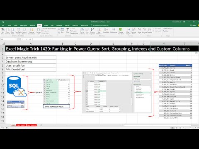Sort Z to A descending

click(x=59, y=32)
